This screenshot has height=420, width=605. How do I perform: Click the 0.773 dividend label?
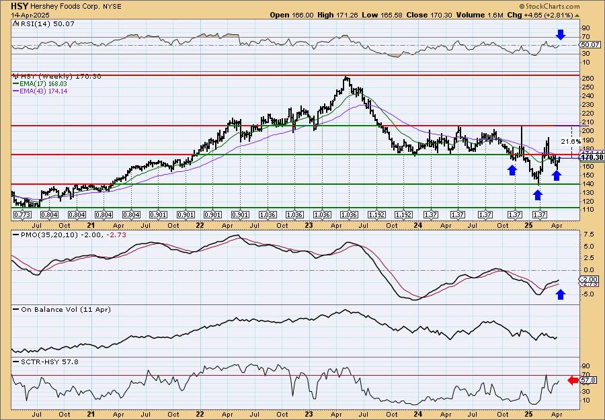(x=22, y=214)
